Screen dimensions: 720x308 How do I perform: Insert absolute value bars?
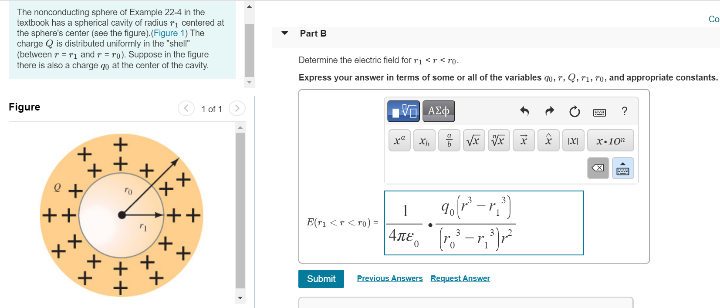pos(573,140)
